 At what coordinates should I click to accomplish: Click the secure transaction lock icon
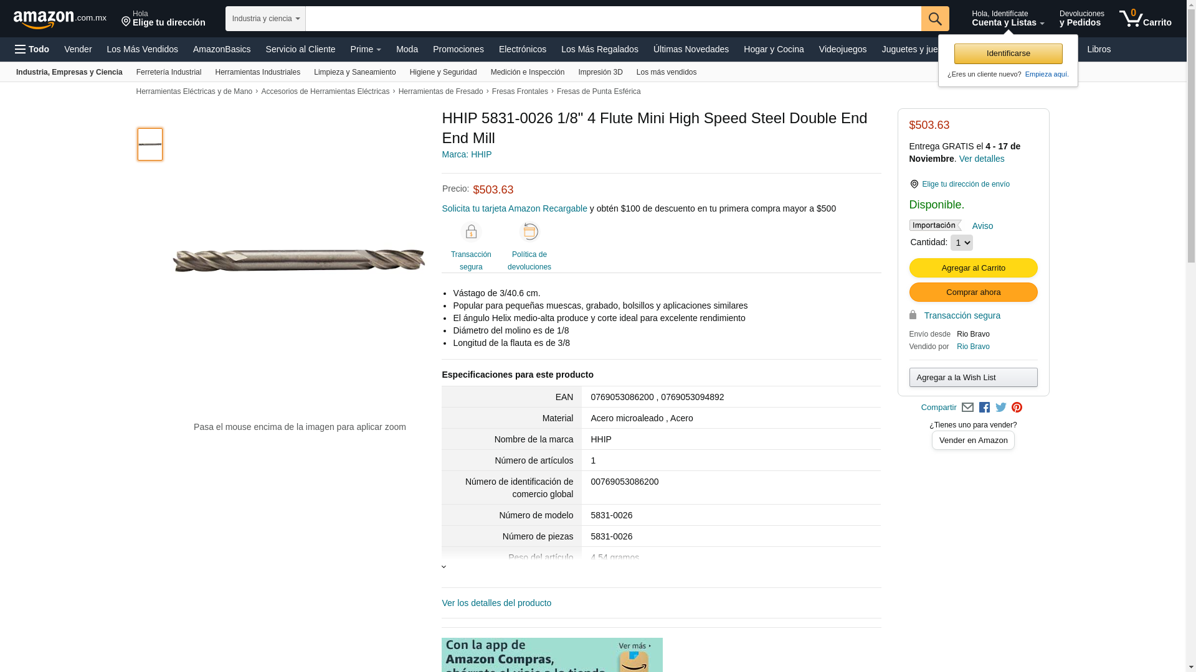[471, 231]
